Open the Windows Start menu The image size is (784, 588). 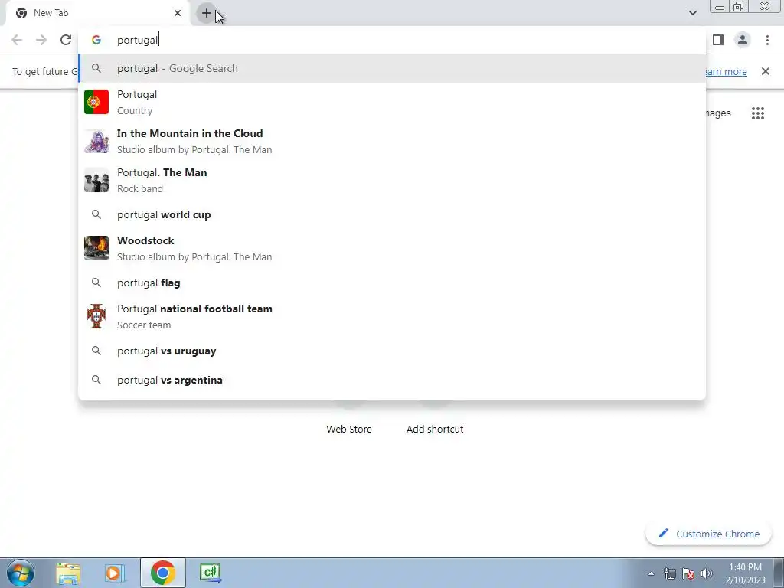21,573
